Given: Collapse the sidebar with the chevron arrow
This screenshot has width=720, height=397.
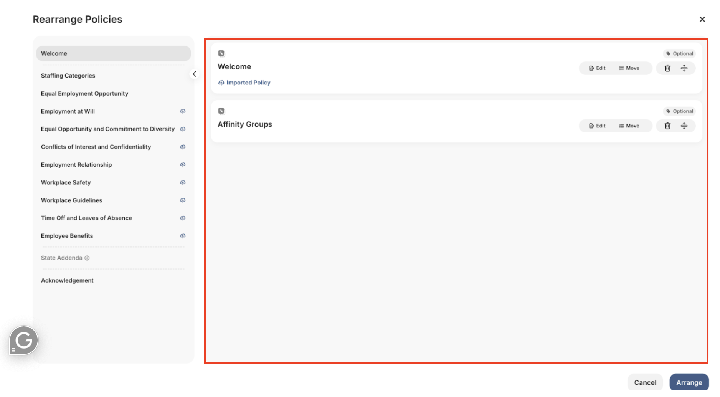Looking at the screenshot, I should click(195, 74).
